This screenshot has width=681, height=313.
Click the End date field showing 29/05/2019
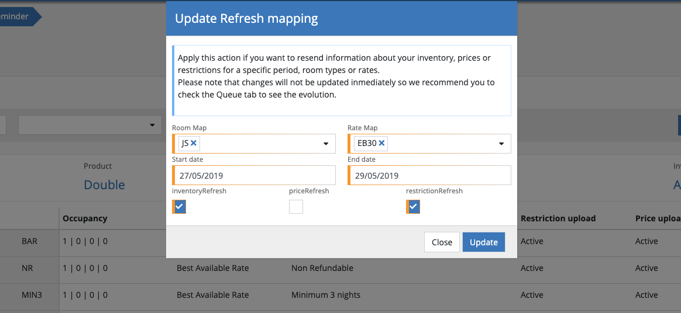point(430,175)
